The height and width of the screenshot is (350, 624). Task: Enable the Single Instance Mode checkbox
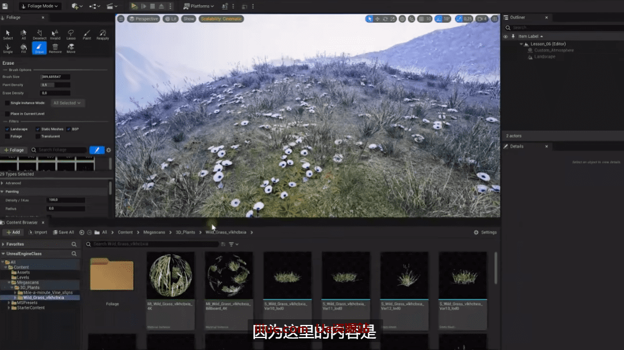click(x=7, y=103)
